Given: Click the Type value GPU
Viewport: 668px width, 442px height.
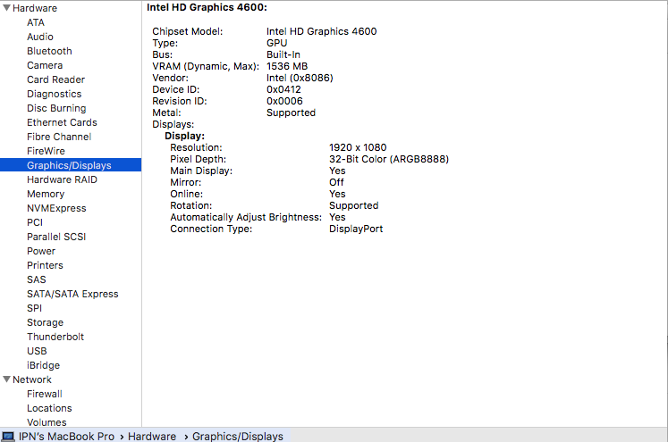Looking at the screenshot, I should (276, 43).
